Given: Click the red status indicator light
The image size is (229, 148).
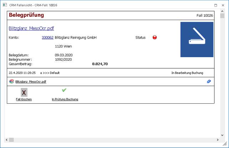Looking at the screenshot, I should point(154,38).
